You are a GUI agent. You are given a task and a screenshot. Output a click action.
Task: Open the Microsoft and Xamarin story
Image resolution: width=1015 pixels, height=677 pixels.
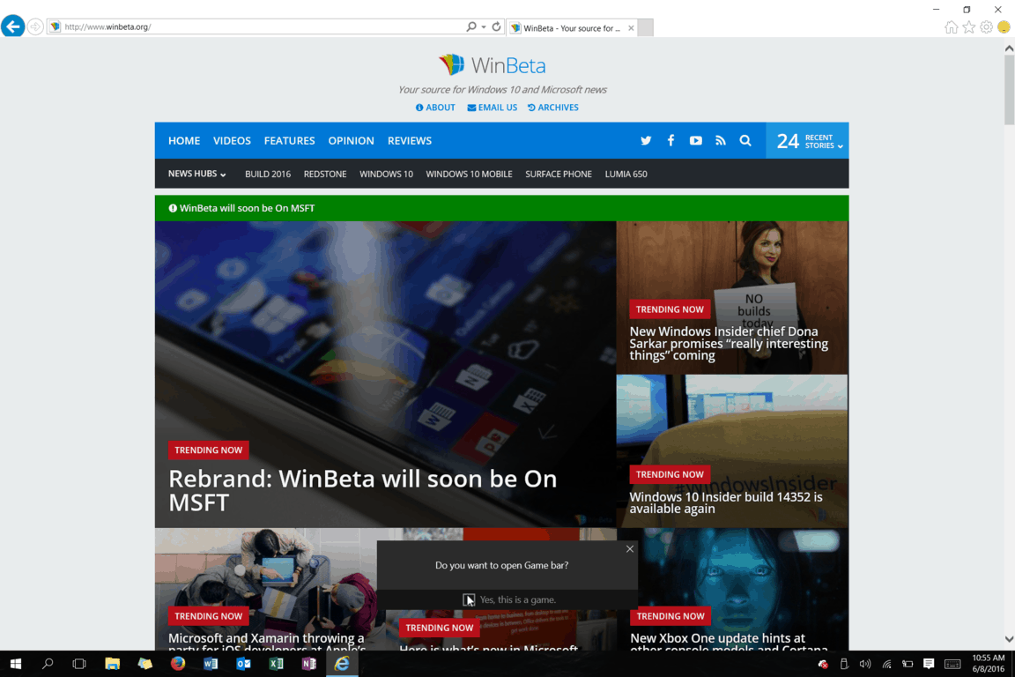click(x=267, y=643)
